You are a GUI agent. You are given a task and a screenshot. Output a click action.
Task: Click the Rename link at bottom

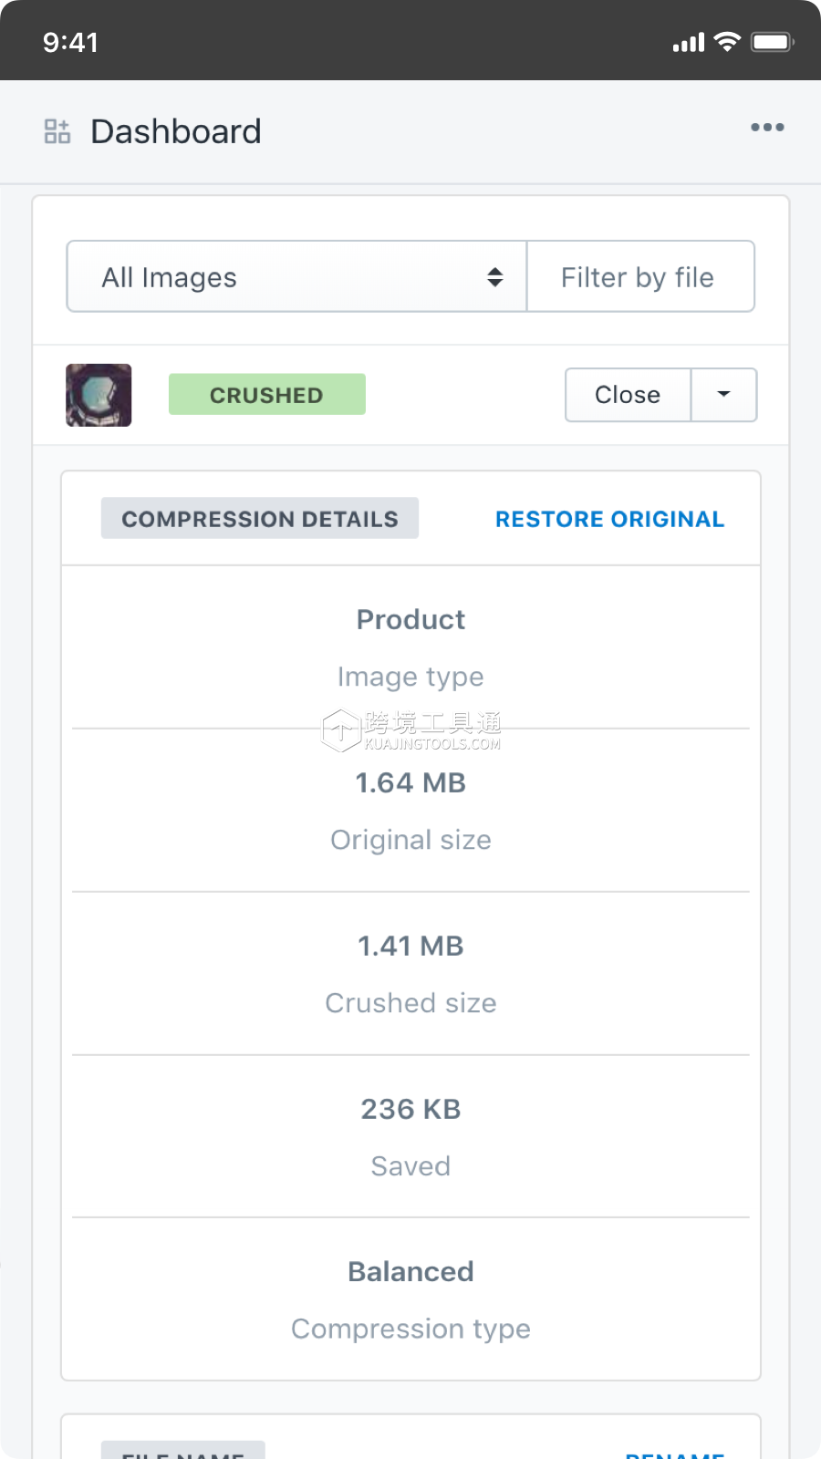point(675,1454)
